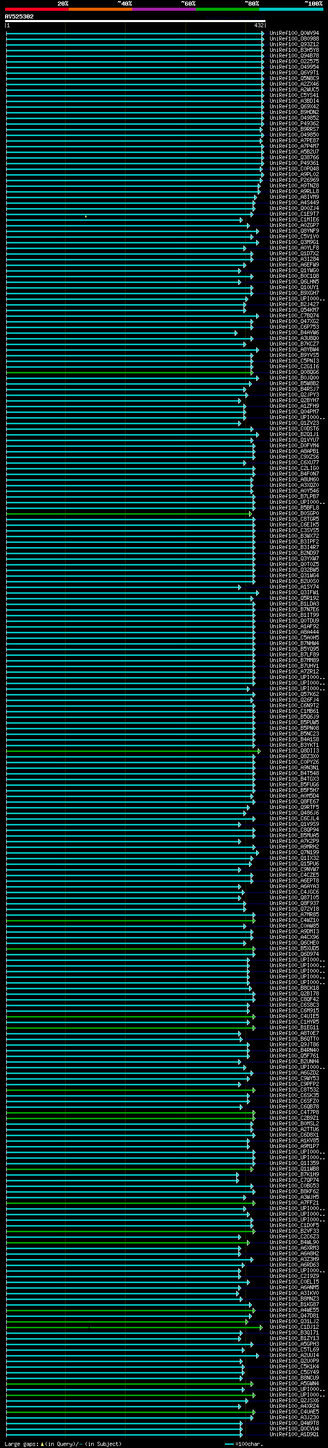This screenshot has height=1448, width=328.
Task: Select the UniRef100_A4S449 label
Action: 294,202
